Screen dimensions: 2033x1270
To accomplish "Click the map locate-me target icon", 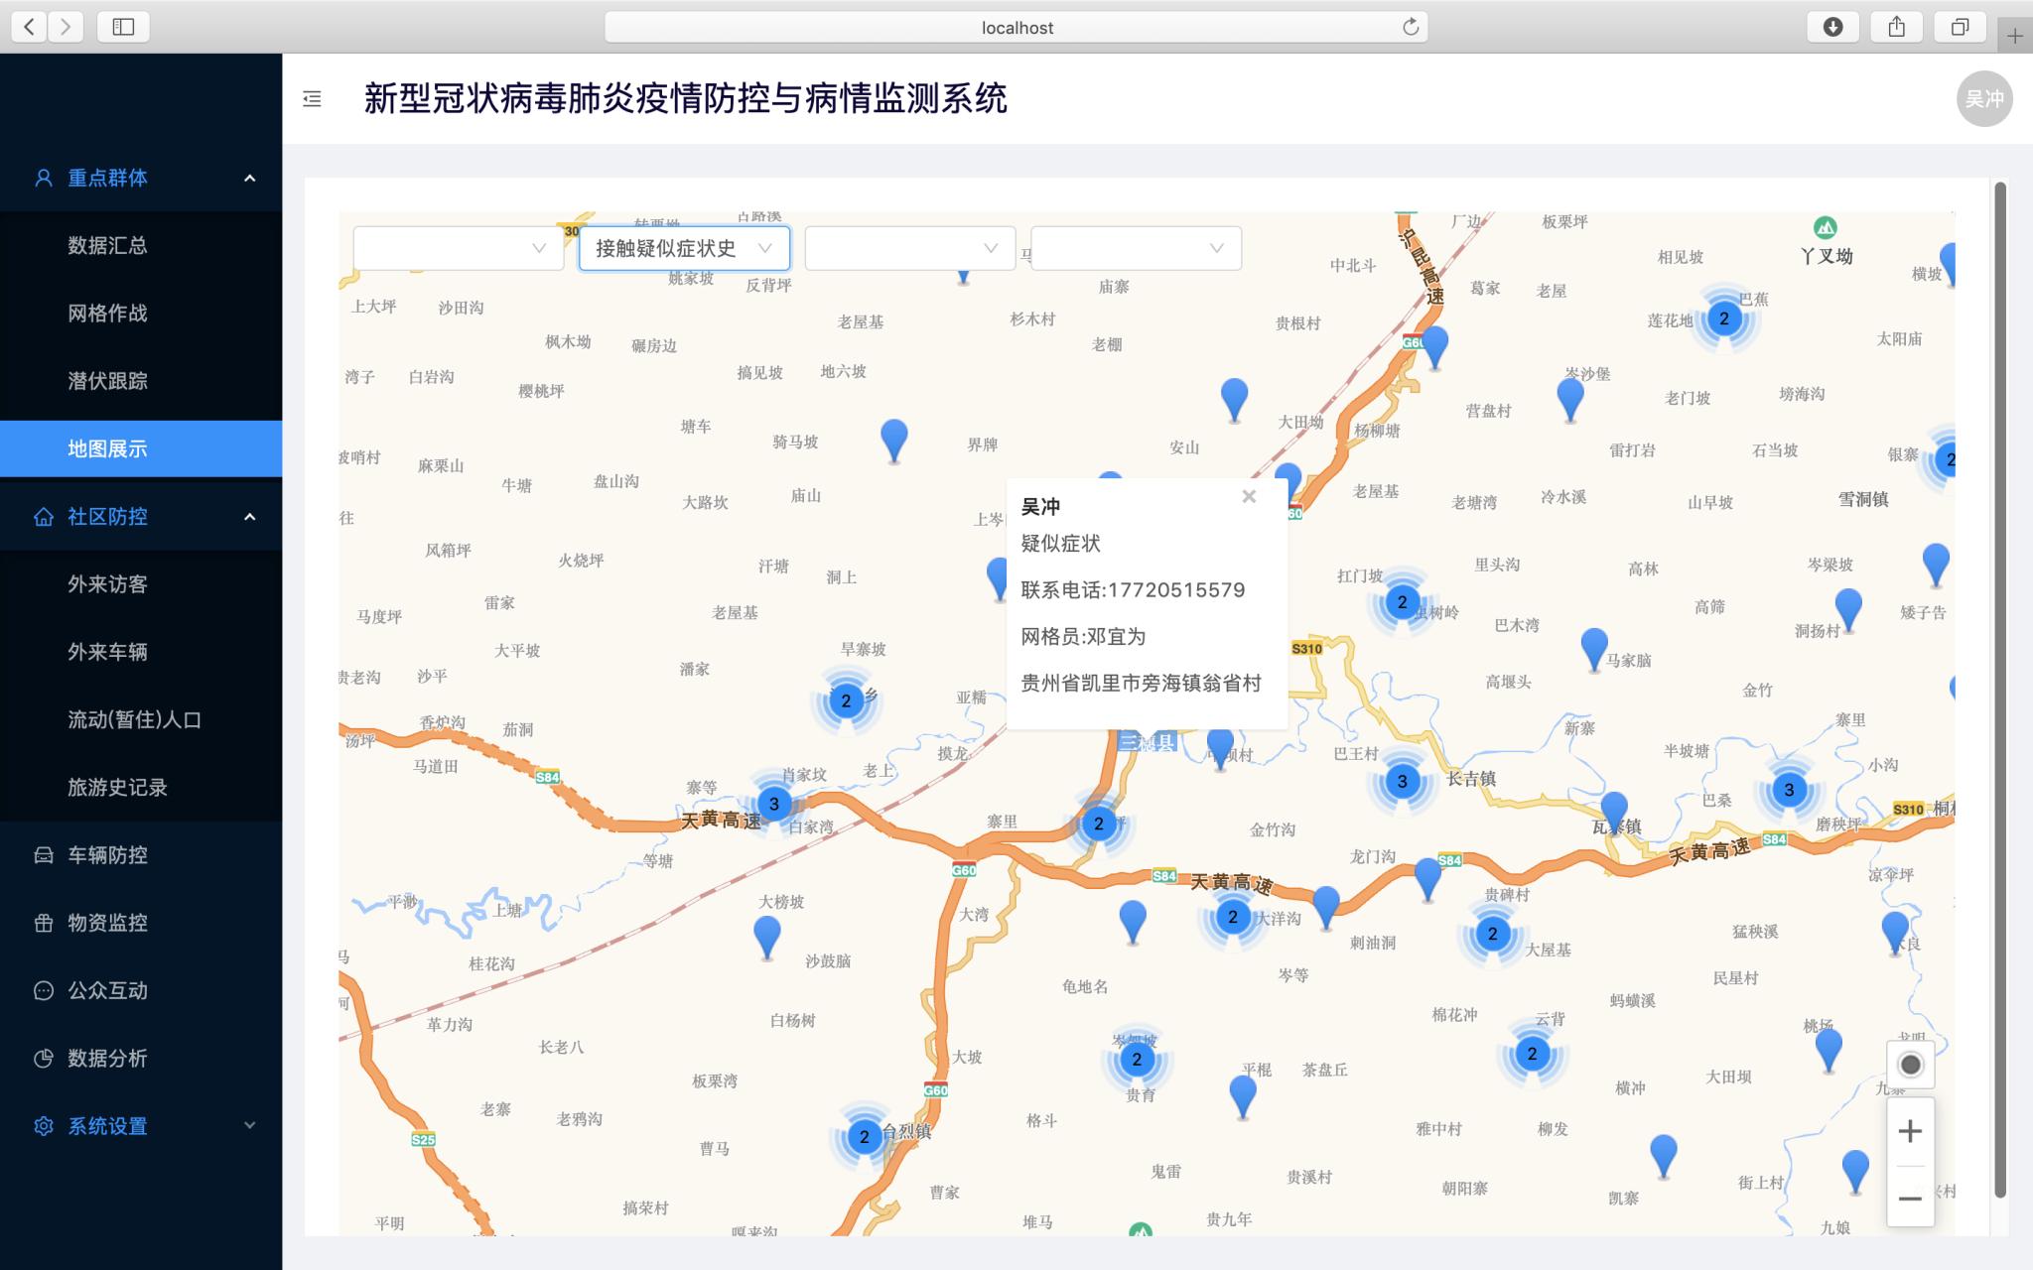I will (1910, 1065).
